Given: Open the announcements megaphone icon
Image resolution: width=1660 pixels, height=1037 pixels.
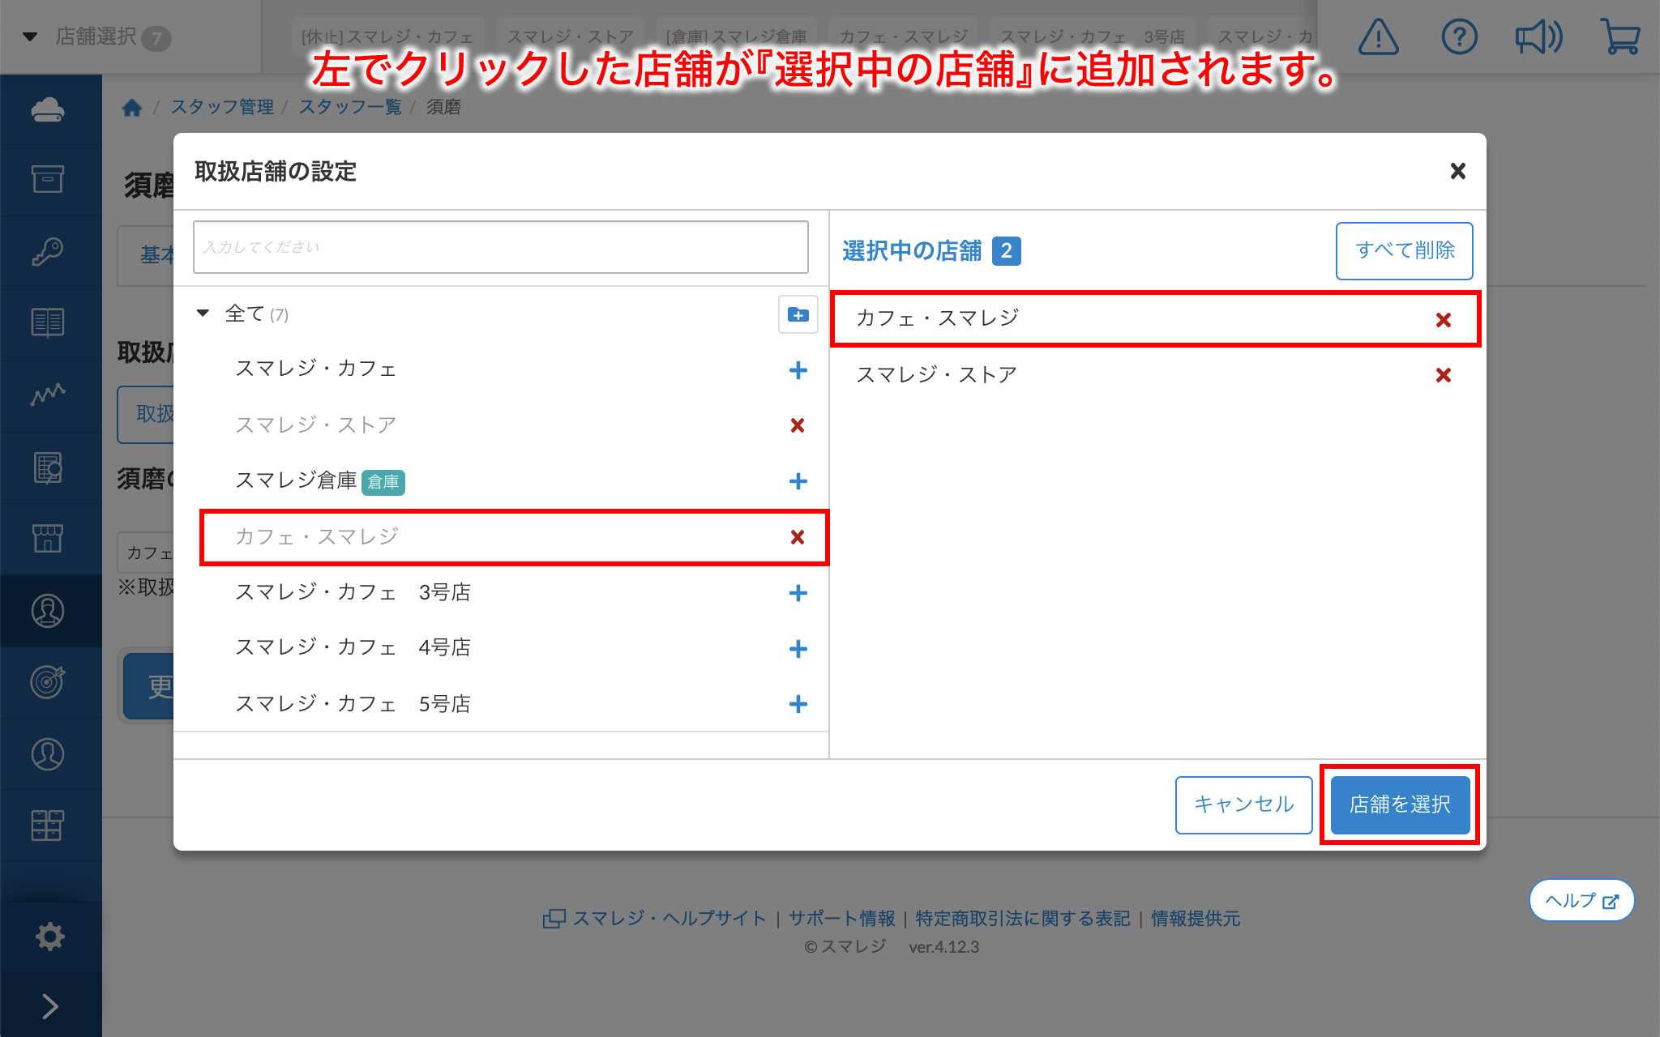Looking at the screenshot, I should (1538, 37).
